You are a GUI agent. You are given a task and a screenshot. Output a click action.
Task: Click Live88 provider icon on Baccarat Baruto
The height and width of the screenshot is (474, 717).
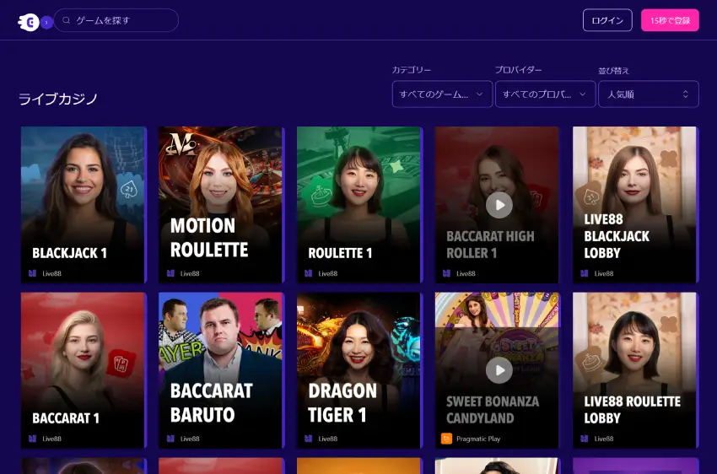(x=170, y=439)
